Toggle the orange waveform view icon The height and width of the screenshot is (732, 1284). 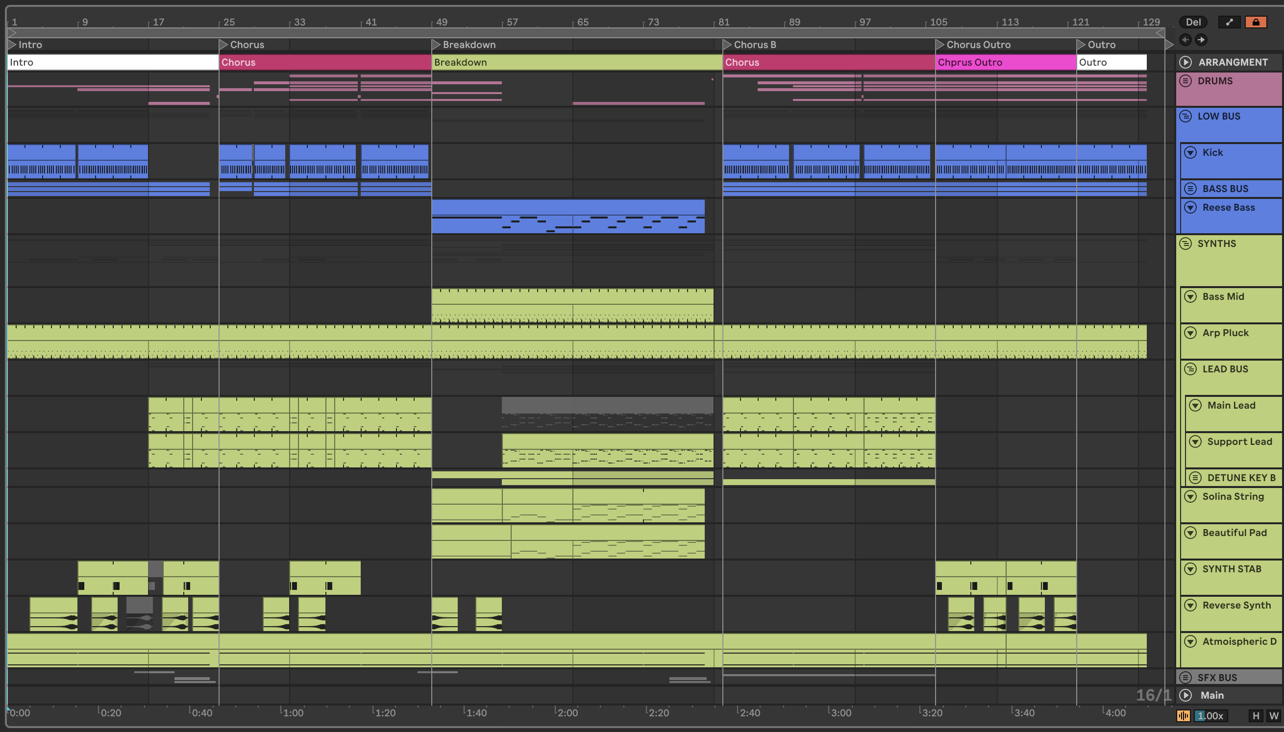[1184, 715]
